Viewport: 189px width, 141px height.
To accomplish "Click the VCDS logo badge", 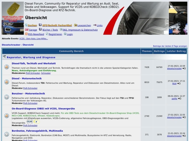I will point(30,122).
